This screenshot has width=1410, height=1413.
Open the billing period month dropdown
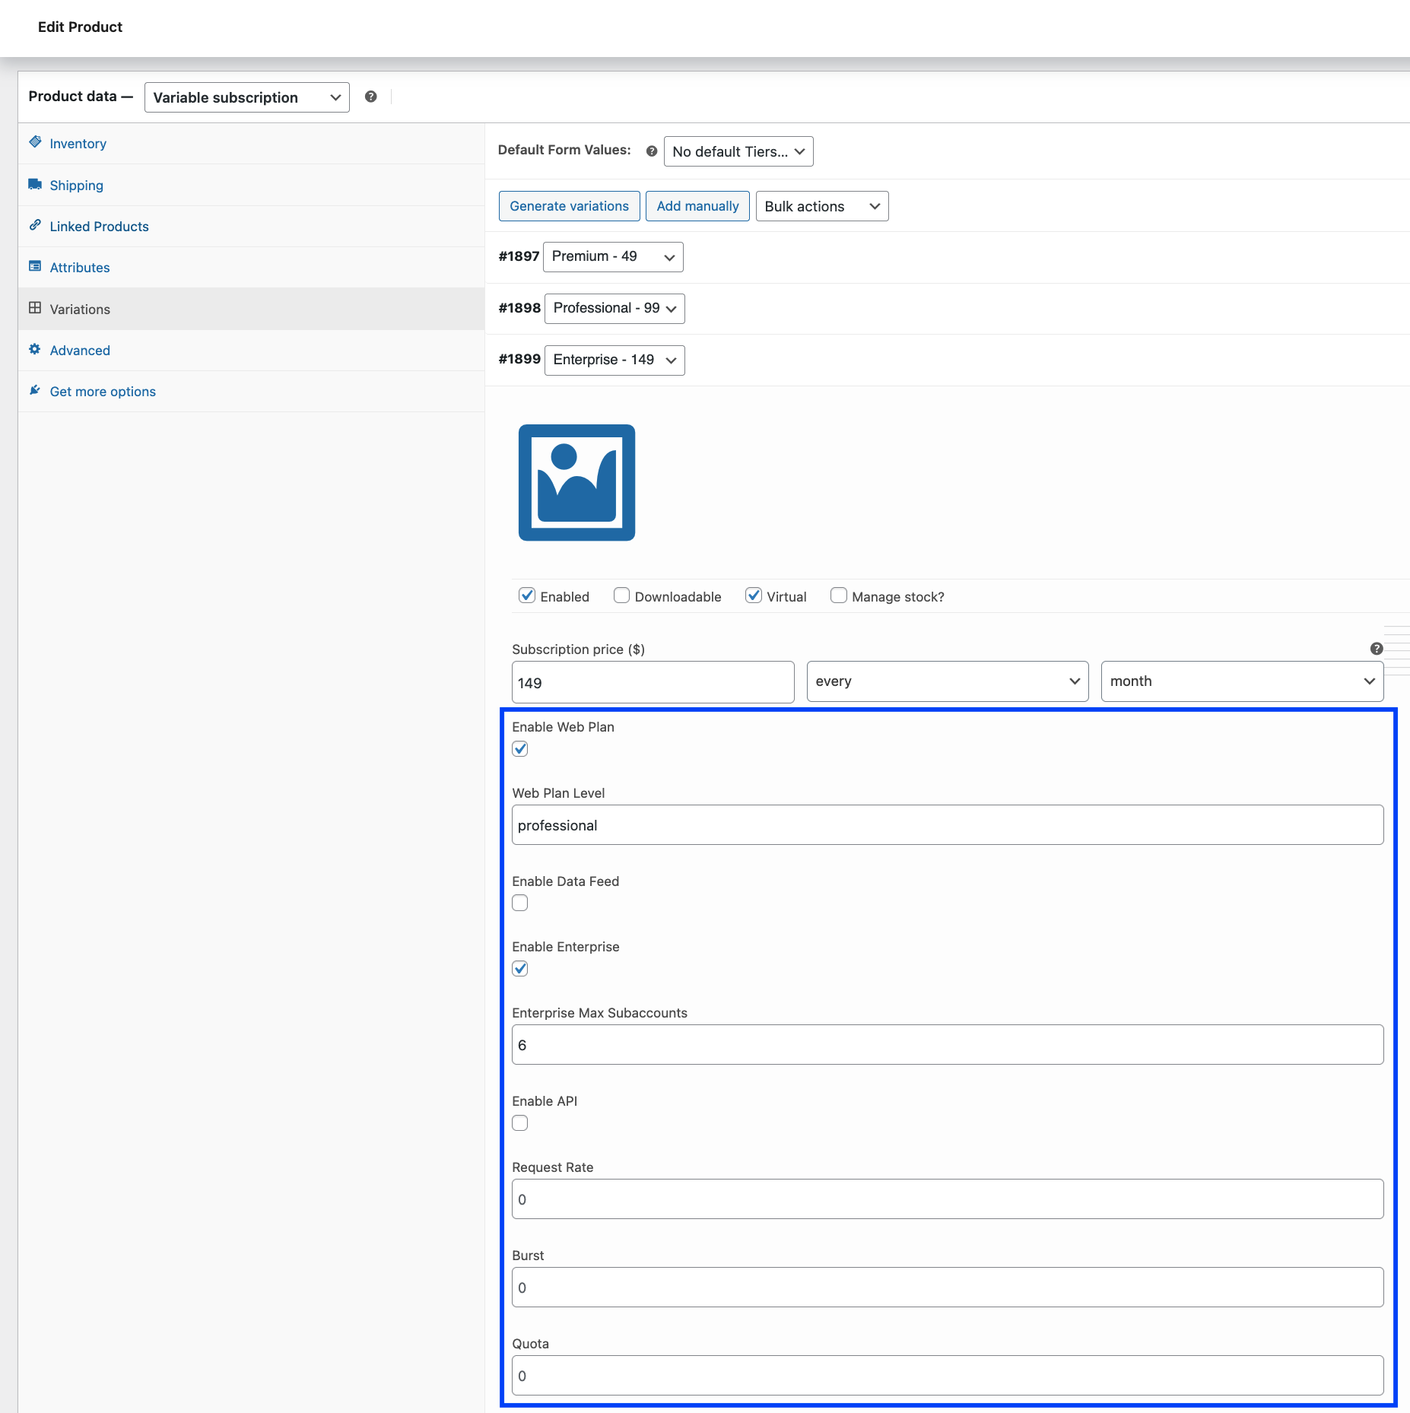[x=1241, y=681]
